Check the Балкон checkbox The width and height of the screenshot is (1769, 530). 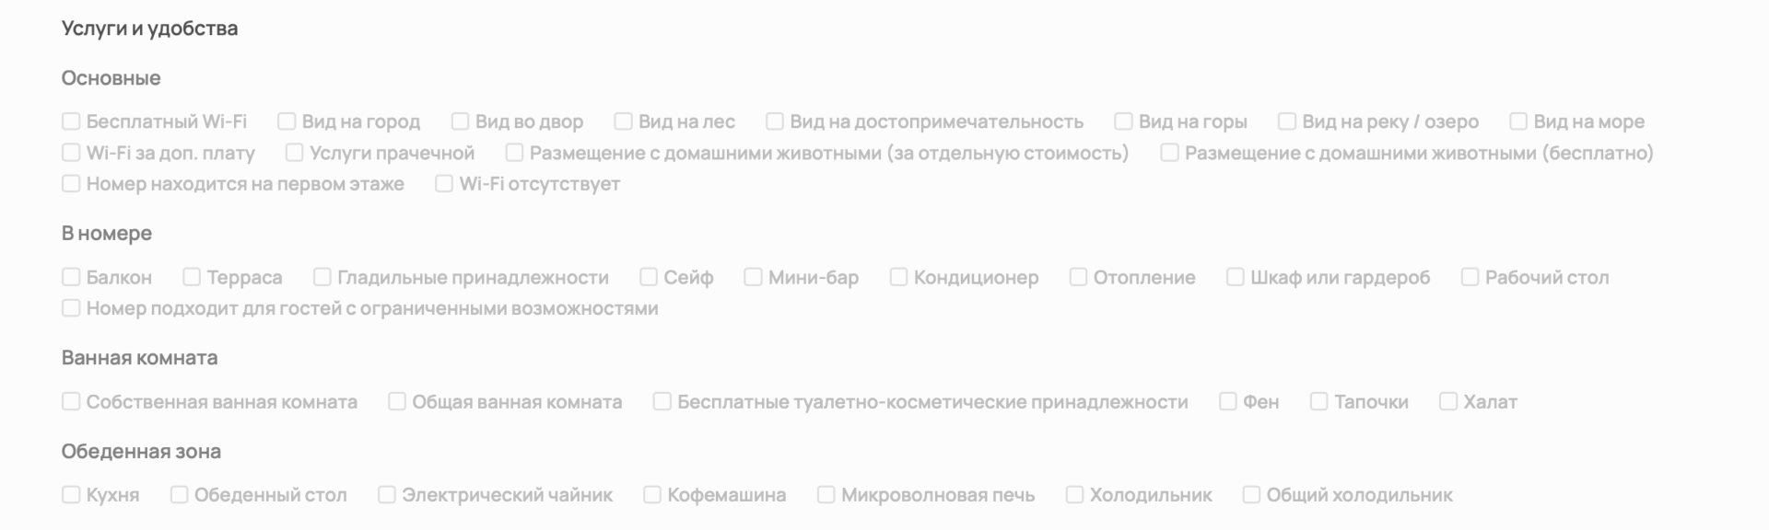[71, 277]
